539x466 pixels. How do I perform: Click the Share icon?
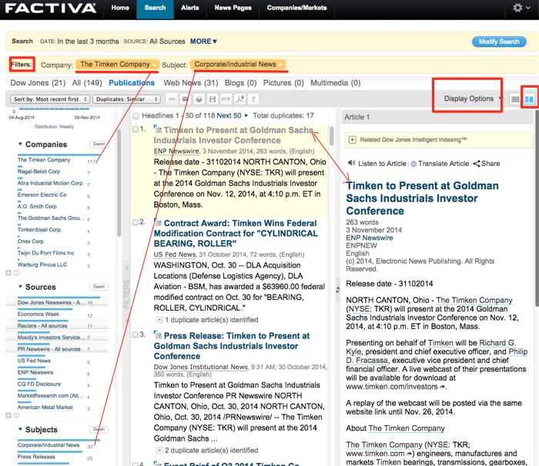(x=477, y=164)
